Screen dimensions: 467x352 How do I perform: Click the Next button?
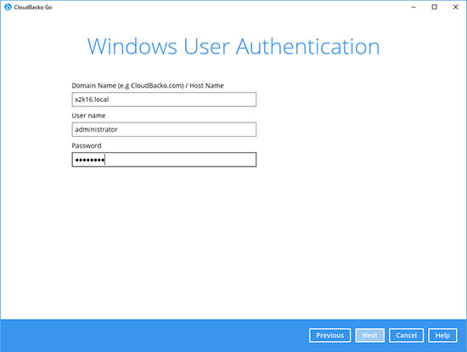[x=369, y=335]
